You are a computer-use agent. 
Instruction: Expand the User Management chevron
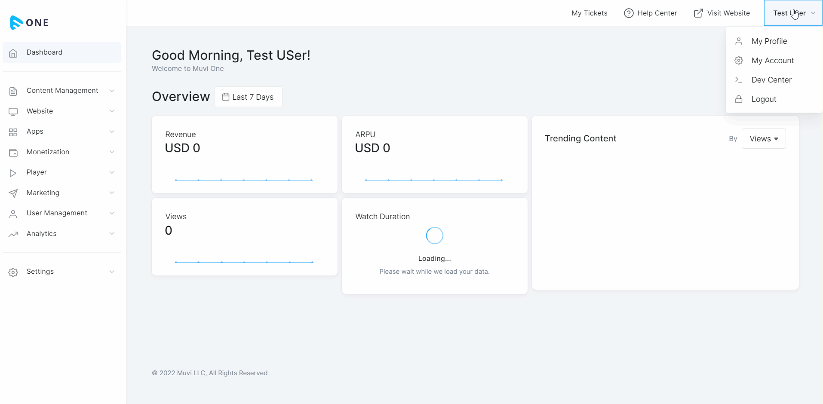pyautogui.click(x=112, y=213)
